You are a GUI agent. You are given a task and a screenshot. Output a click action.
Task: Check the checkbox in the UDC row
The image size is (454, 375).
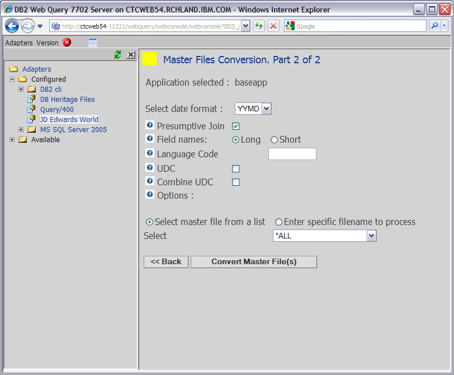click(x=236, y=168)
